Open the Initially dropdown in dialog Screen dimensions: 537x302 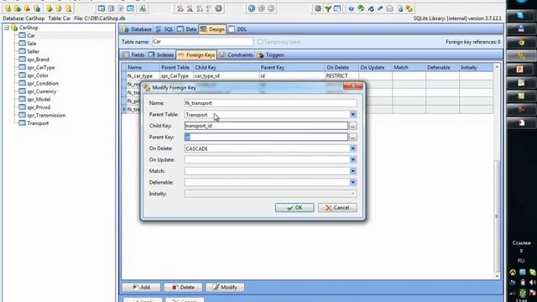pyautogui.click(x=352, y=194)
